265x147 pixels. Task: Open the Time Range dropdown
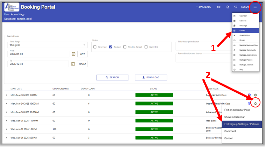47,45
